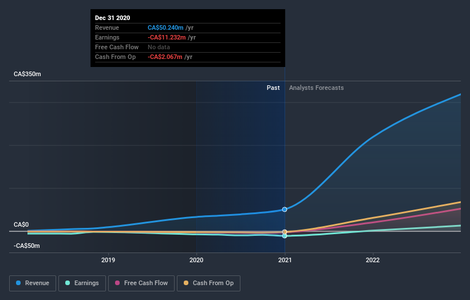Click the 2019 x-axis label
This screenshot has width=470, height=300.
tap(108, 260)
